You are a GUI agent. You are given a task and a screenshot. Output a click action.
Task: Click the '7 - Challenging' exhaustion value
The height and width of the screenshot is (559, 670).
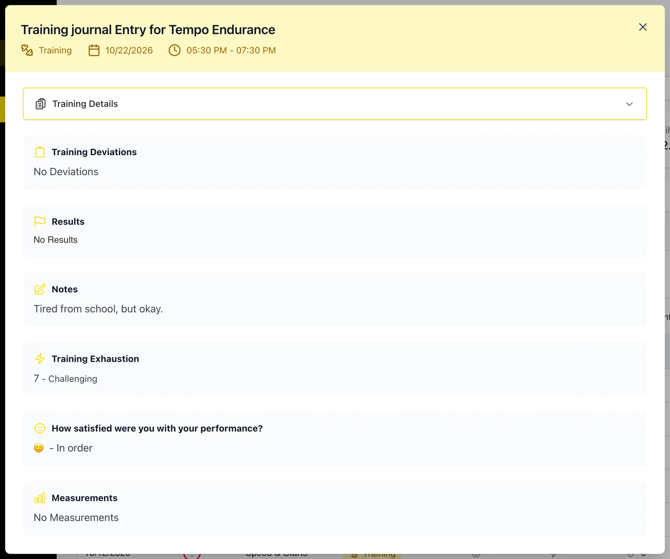coord(66,378)
